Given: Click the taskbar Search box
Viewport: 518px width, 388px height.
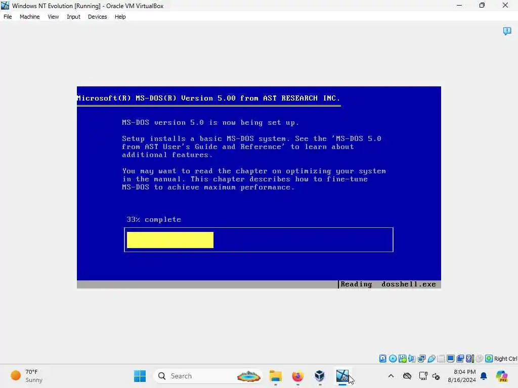Looking at the screenshot, I should click(208, 376).
